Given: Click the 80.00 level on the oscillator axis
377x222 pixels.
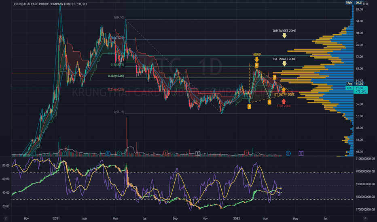Looking at the screenshot, I should (x=6, y=165).
